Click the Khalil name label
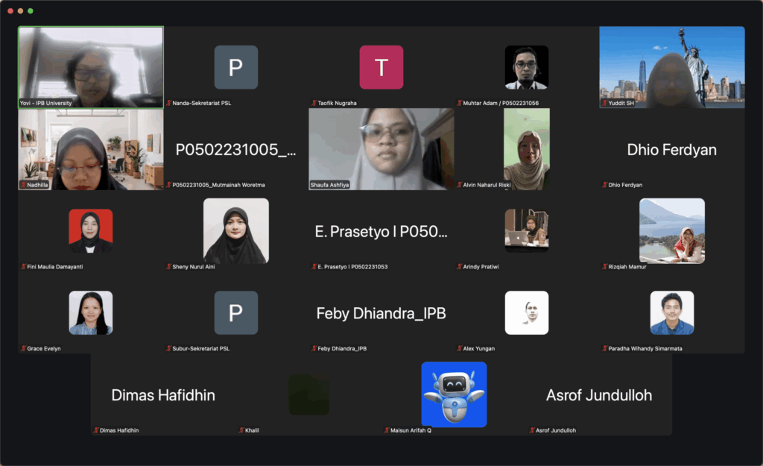This screenshot has height=466, width=763. click(250, 430)
